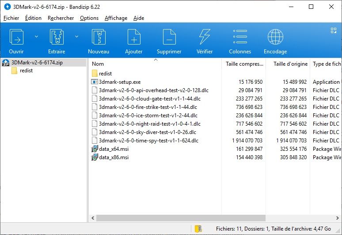
Task: Click compressed size 15 176 950 cell
Action: click(251, 82)
